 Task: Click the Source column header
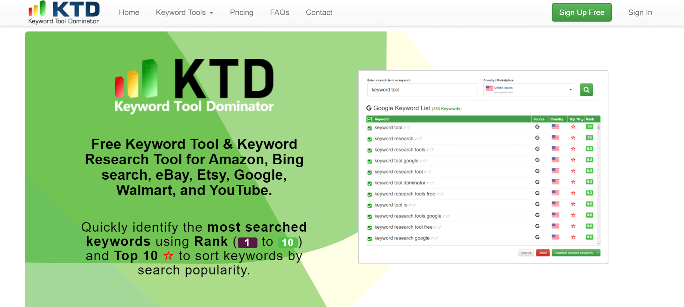[x=539, y=119]
